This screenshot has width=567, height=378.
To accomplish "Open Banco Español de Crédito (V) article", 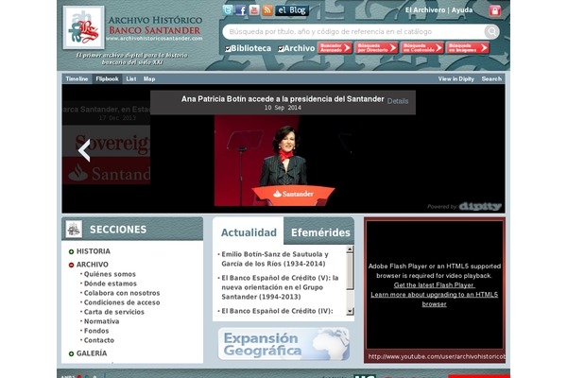I will pyautogui.click(x=281, y=287).
